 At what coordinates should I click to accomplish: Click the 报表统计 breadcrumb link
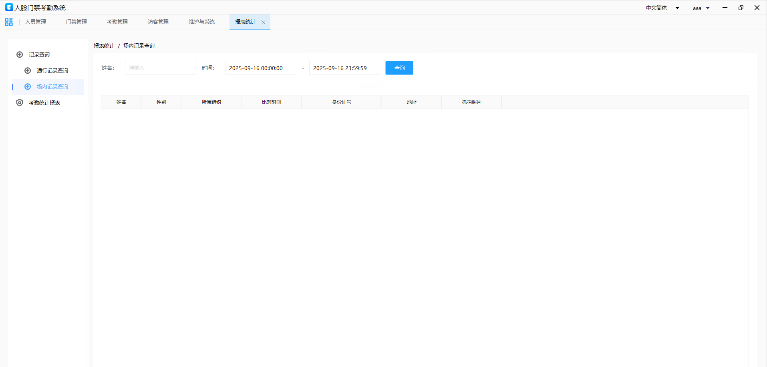(x=104, y=46)
